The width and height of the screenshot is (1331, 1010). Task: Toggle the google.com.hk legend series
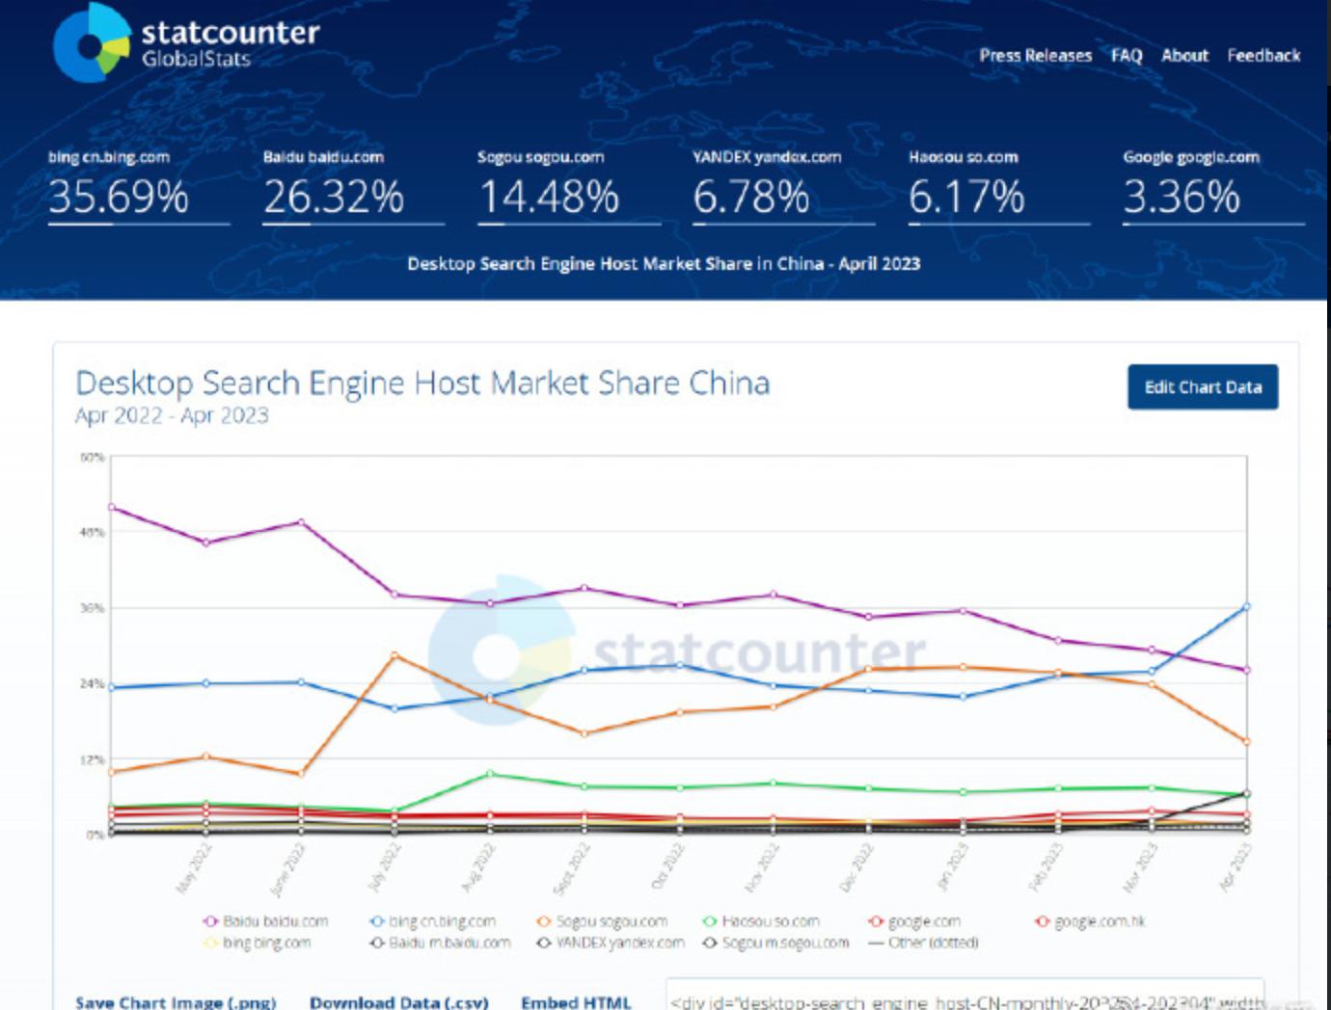click(x=1090, y=921)
